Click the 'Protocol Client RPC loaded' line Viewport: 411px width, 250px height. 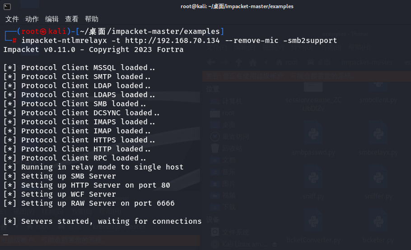75,158
